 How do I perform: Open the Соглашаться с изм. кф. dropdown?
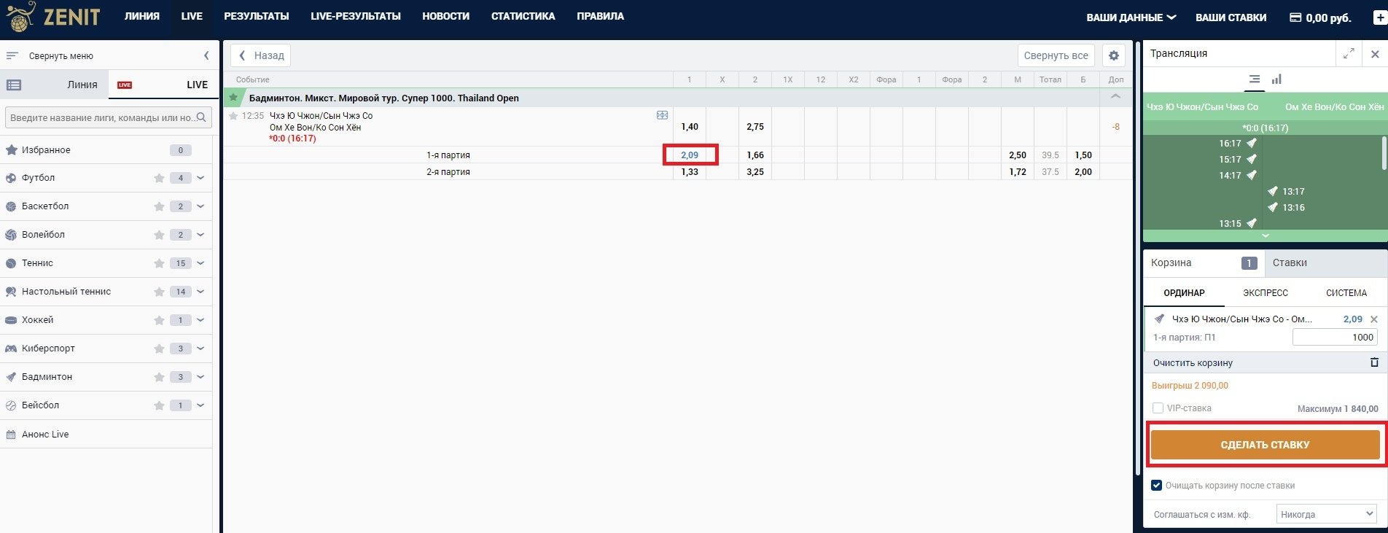tap(1327, 514)
